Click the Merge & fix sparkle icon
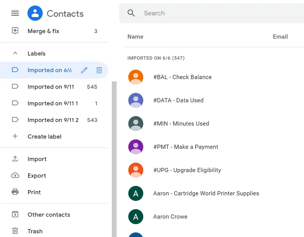Viewport: 304px width, 237px height. click(15, 31)
